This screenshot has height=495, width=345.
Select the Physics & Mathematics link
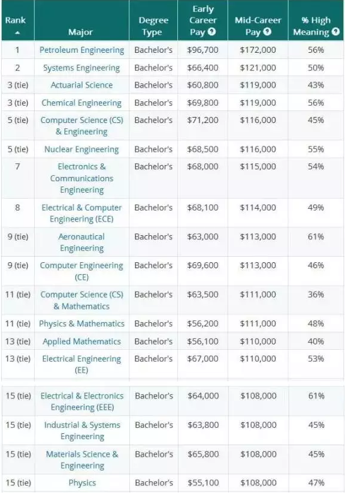pos(81,323)
